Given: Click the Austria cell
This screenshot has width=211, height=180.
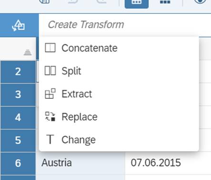Looking at the screenshot, I should pyautogui.click(x=82, y=163).
